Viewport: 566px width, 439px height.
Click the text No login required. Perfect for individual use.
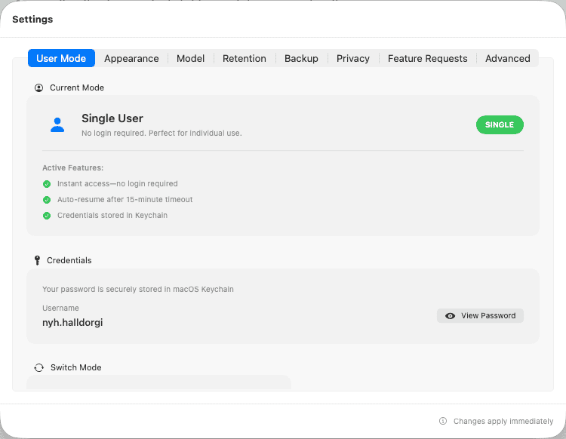[161, 133]
